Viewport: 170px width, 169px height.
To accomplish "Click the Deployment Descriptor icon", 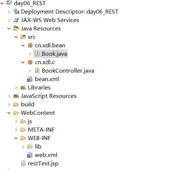I will point(16,11).
